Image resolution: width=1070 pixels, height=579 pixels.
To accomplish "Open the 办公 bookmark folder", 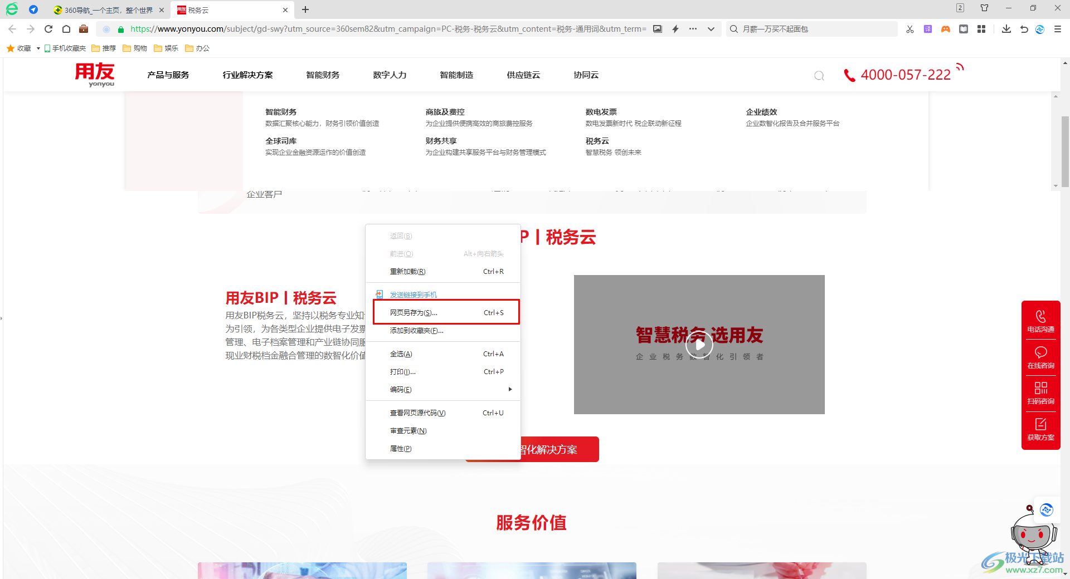I will (x=197, y=48).
